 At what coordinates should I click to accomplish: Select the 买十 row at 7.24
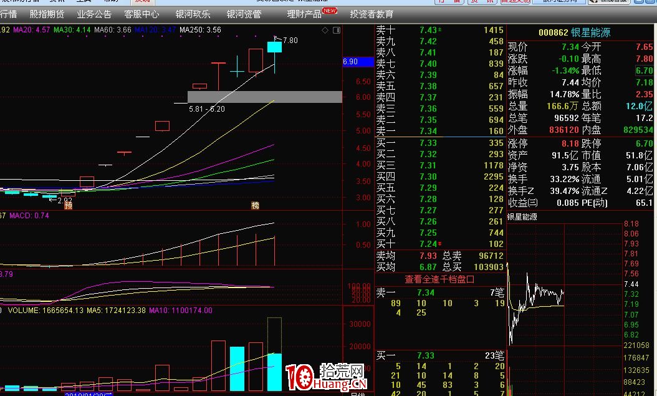(x=440, y=244)
